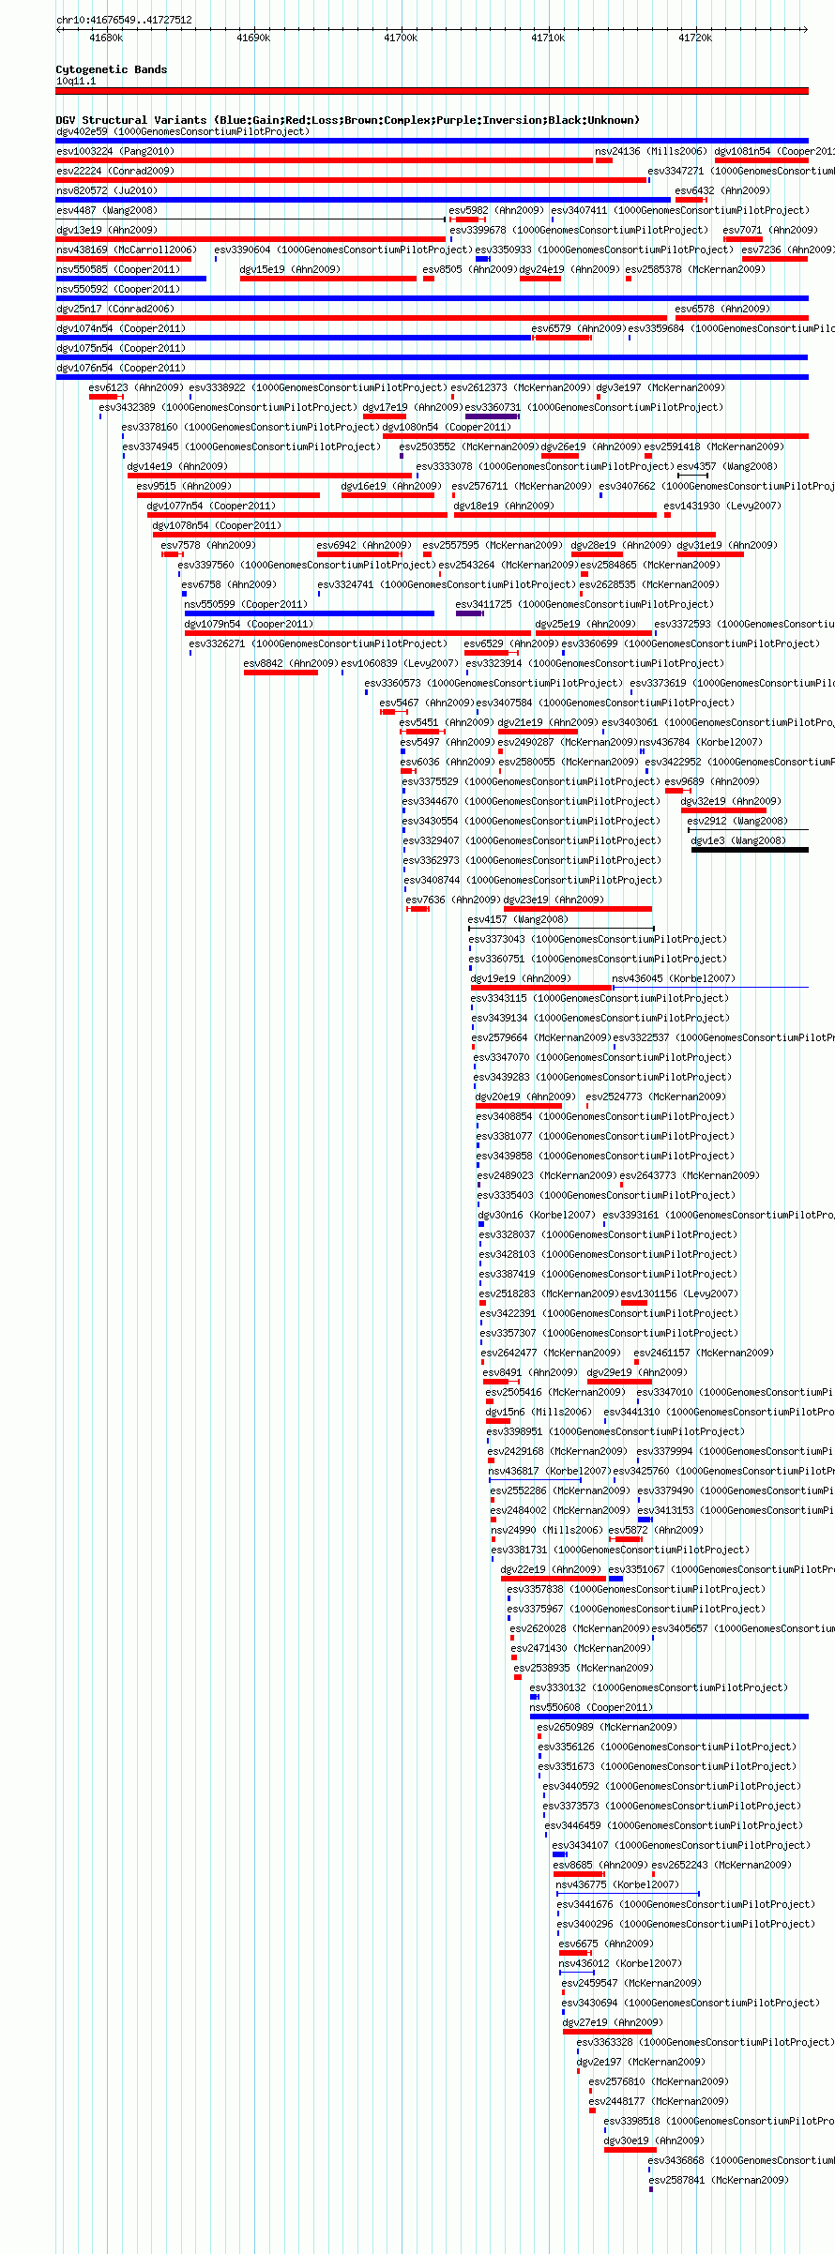This screenshot has width=835, height=2254.
Task: Select esv6675 (Ahn2009) label
Action: (606, 1944)
